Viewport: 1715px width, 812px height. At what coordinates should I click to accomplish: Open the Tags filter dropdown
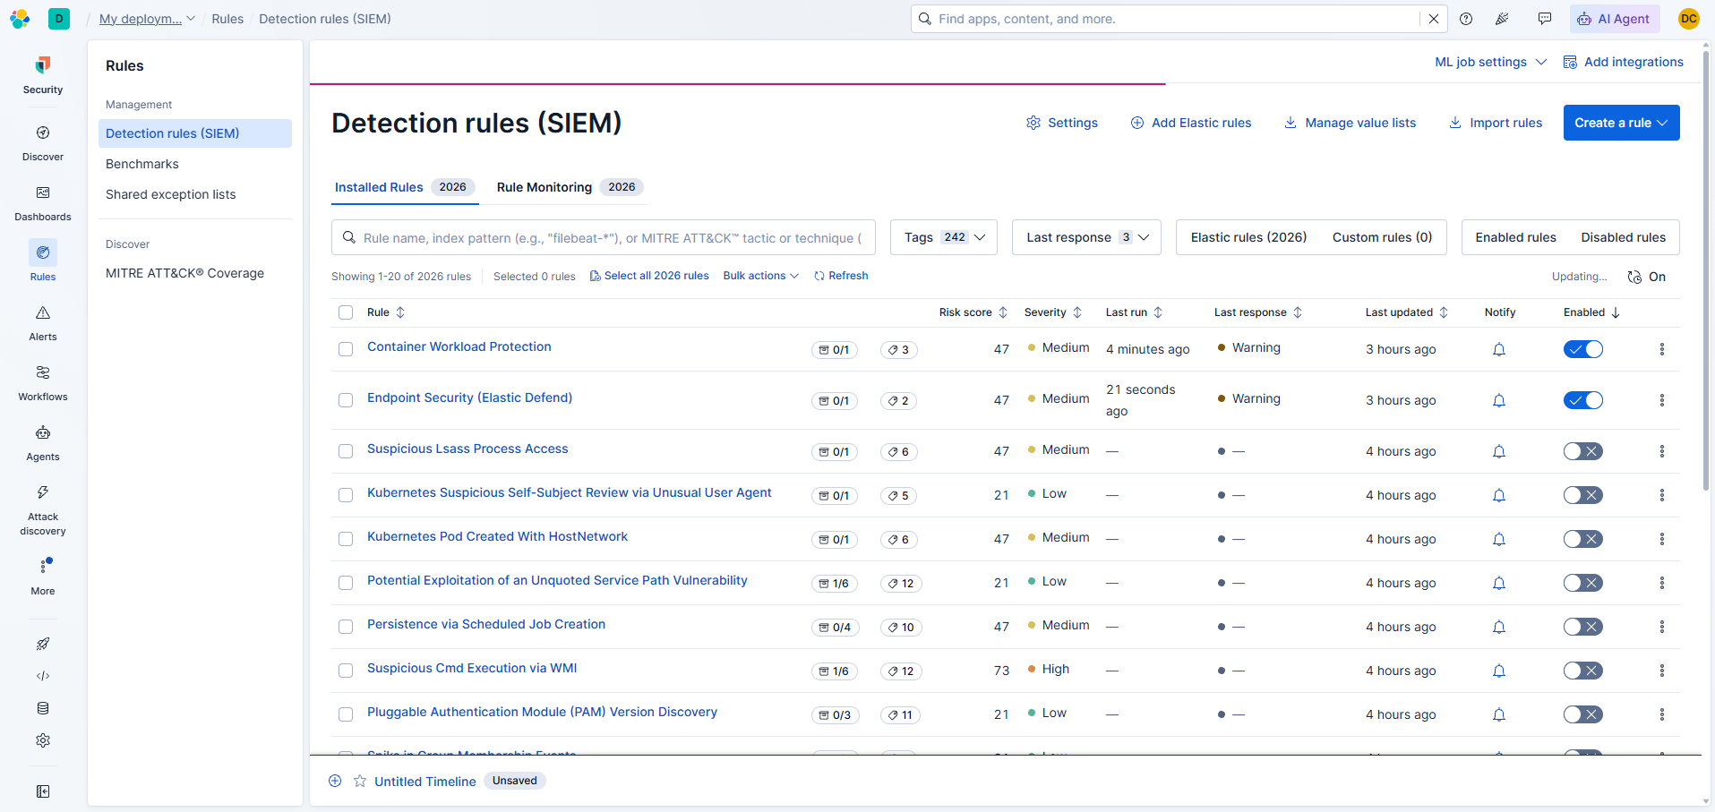[944, 237]
